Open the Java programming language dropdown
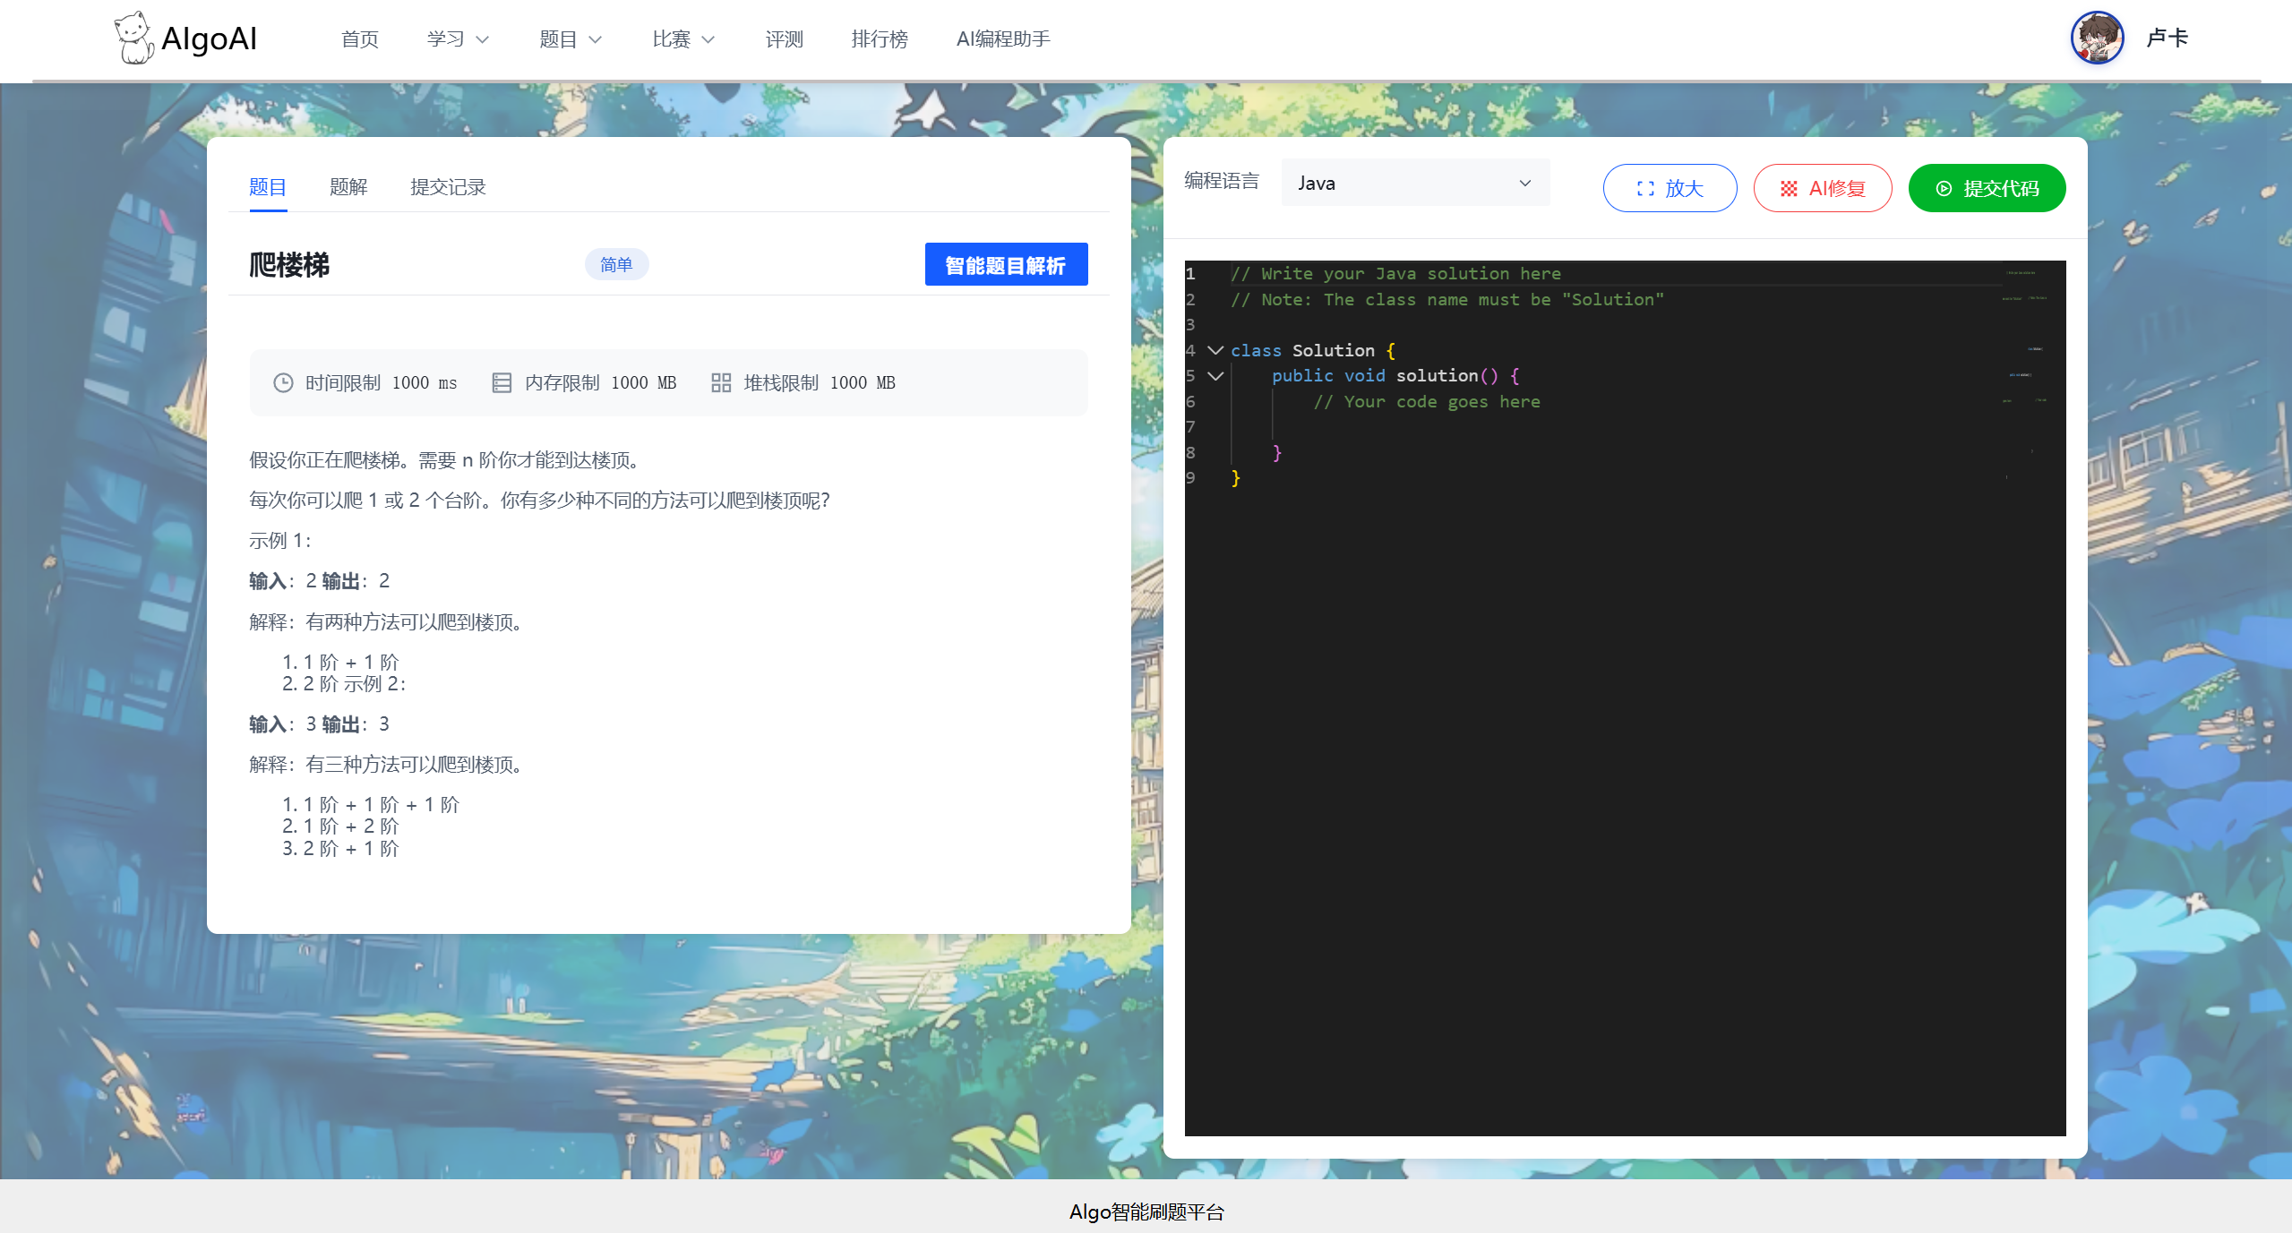The width and height of the screenshot is (2292, 1233). tap(1414, 183)
